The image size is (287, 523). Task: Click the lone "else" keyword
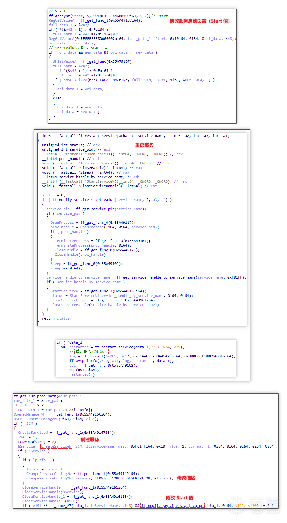[57, 98]
